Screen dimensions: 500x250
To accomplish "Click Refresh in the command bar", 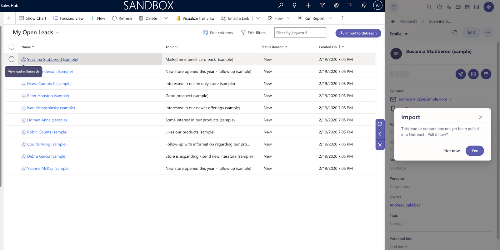I will click(122, 18).
